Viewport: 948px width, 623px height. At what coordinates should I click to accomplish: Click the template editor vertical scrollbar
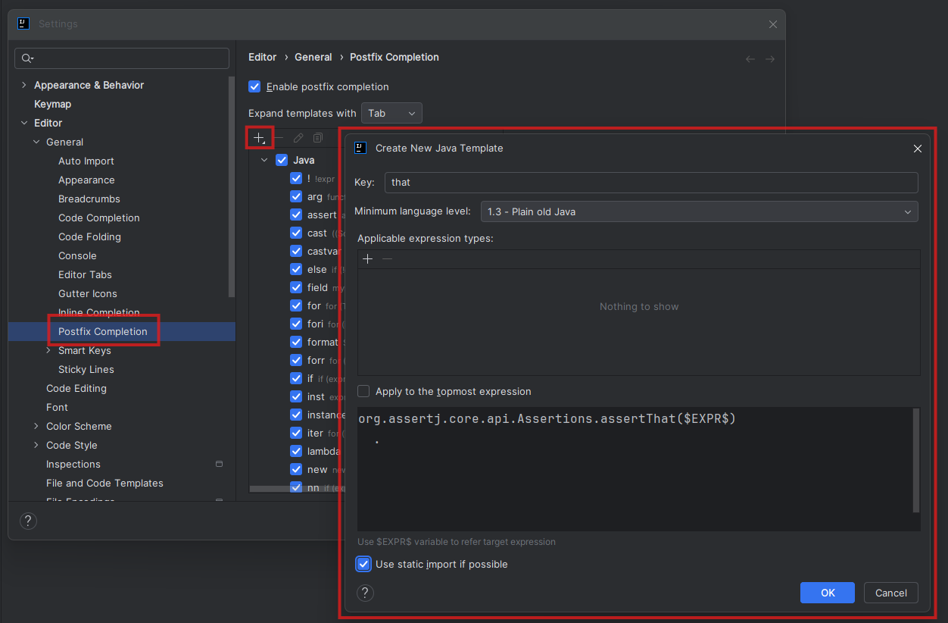(916, 461)
